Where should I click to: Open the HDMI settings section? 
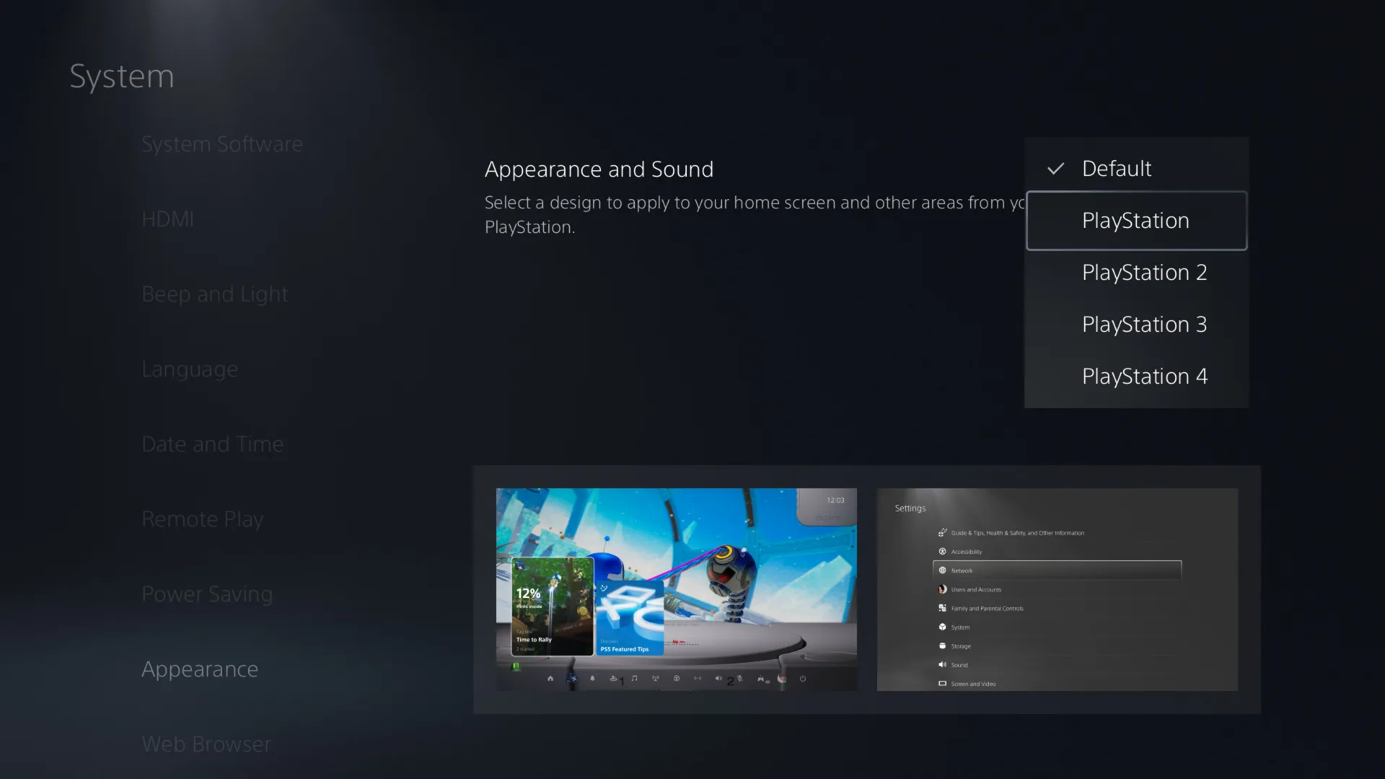click(x=168, y=219)
